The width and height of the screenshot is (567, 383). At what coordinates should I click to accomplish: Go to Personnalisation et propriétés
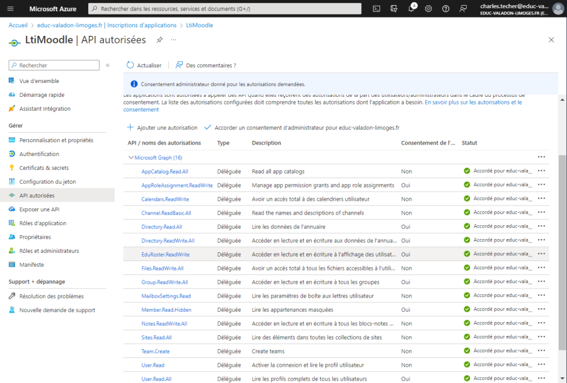pos(57,140)
